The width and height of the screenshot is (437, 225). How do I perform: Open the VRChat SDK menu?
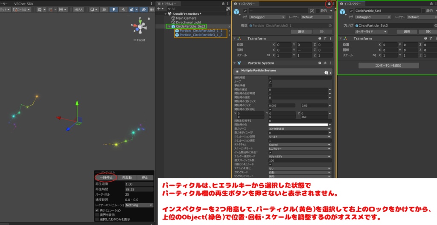(x=24, y=3)
